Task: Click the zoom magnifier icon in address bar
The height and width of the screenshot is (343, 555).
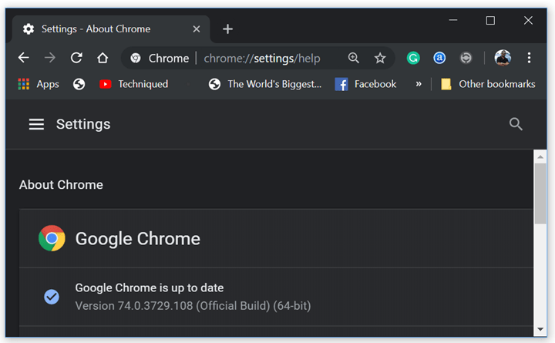Action: [354, 58]
